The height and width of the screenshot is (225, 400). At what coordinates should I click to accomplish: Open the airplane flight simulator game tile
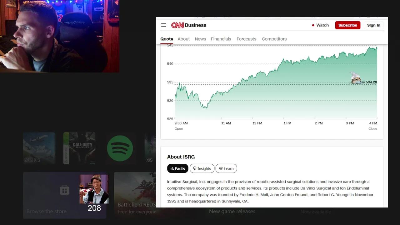coord(39,148)
